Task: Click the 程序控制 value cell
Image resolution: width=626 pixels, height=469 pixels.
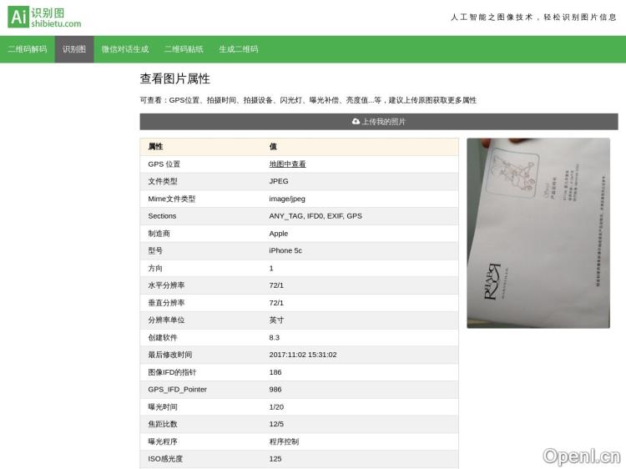Action: coord(284,441)
